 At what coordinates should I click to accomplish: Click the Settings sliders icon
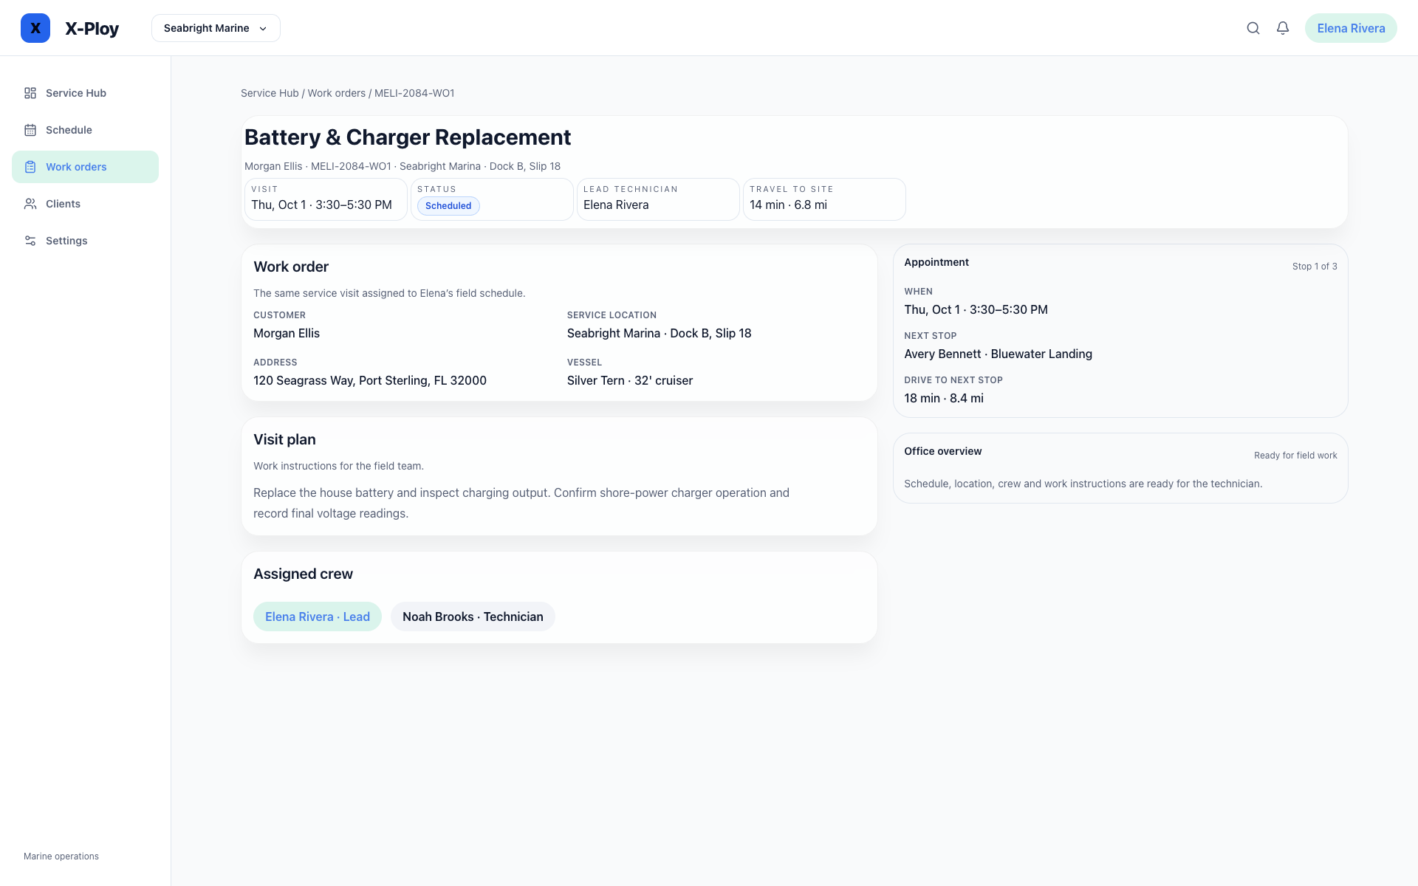pyautogui.click(x=30, y=241)
